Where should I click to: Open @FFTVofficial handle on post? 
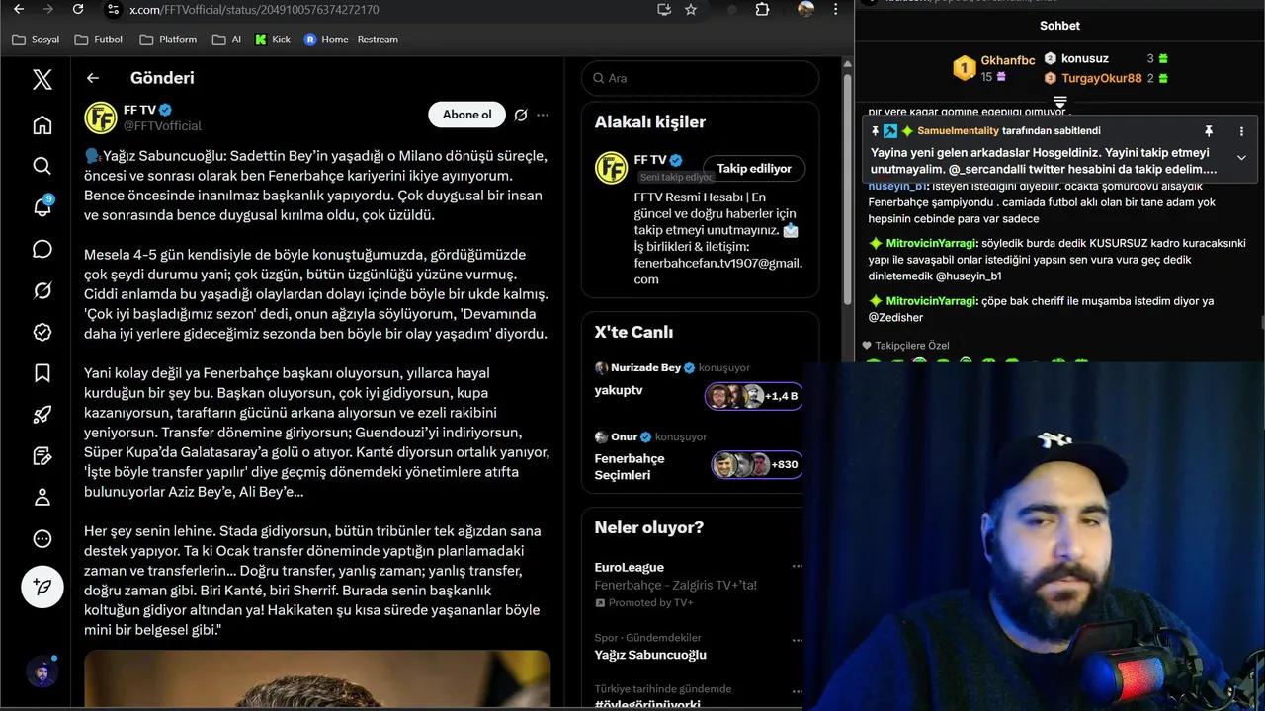pos(162,126)
